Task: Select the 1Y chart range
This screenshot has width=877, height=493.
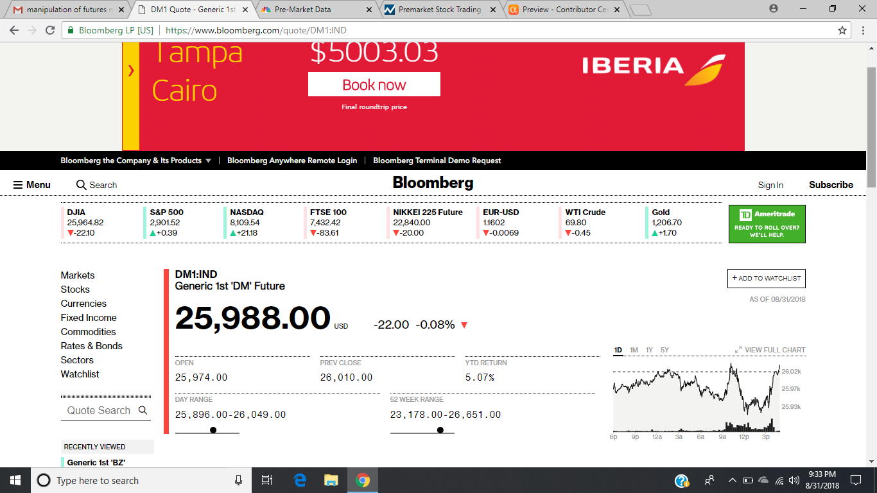Action: point(649,350)
